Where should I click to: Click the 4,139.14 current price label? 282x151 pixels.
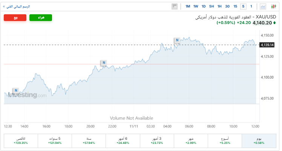tap(266, 45)
